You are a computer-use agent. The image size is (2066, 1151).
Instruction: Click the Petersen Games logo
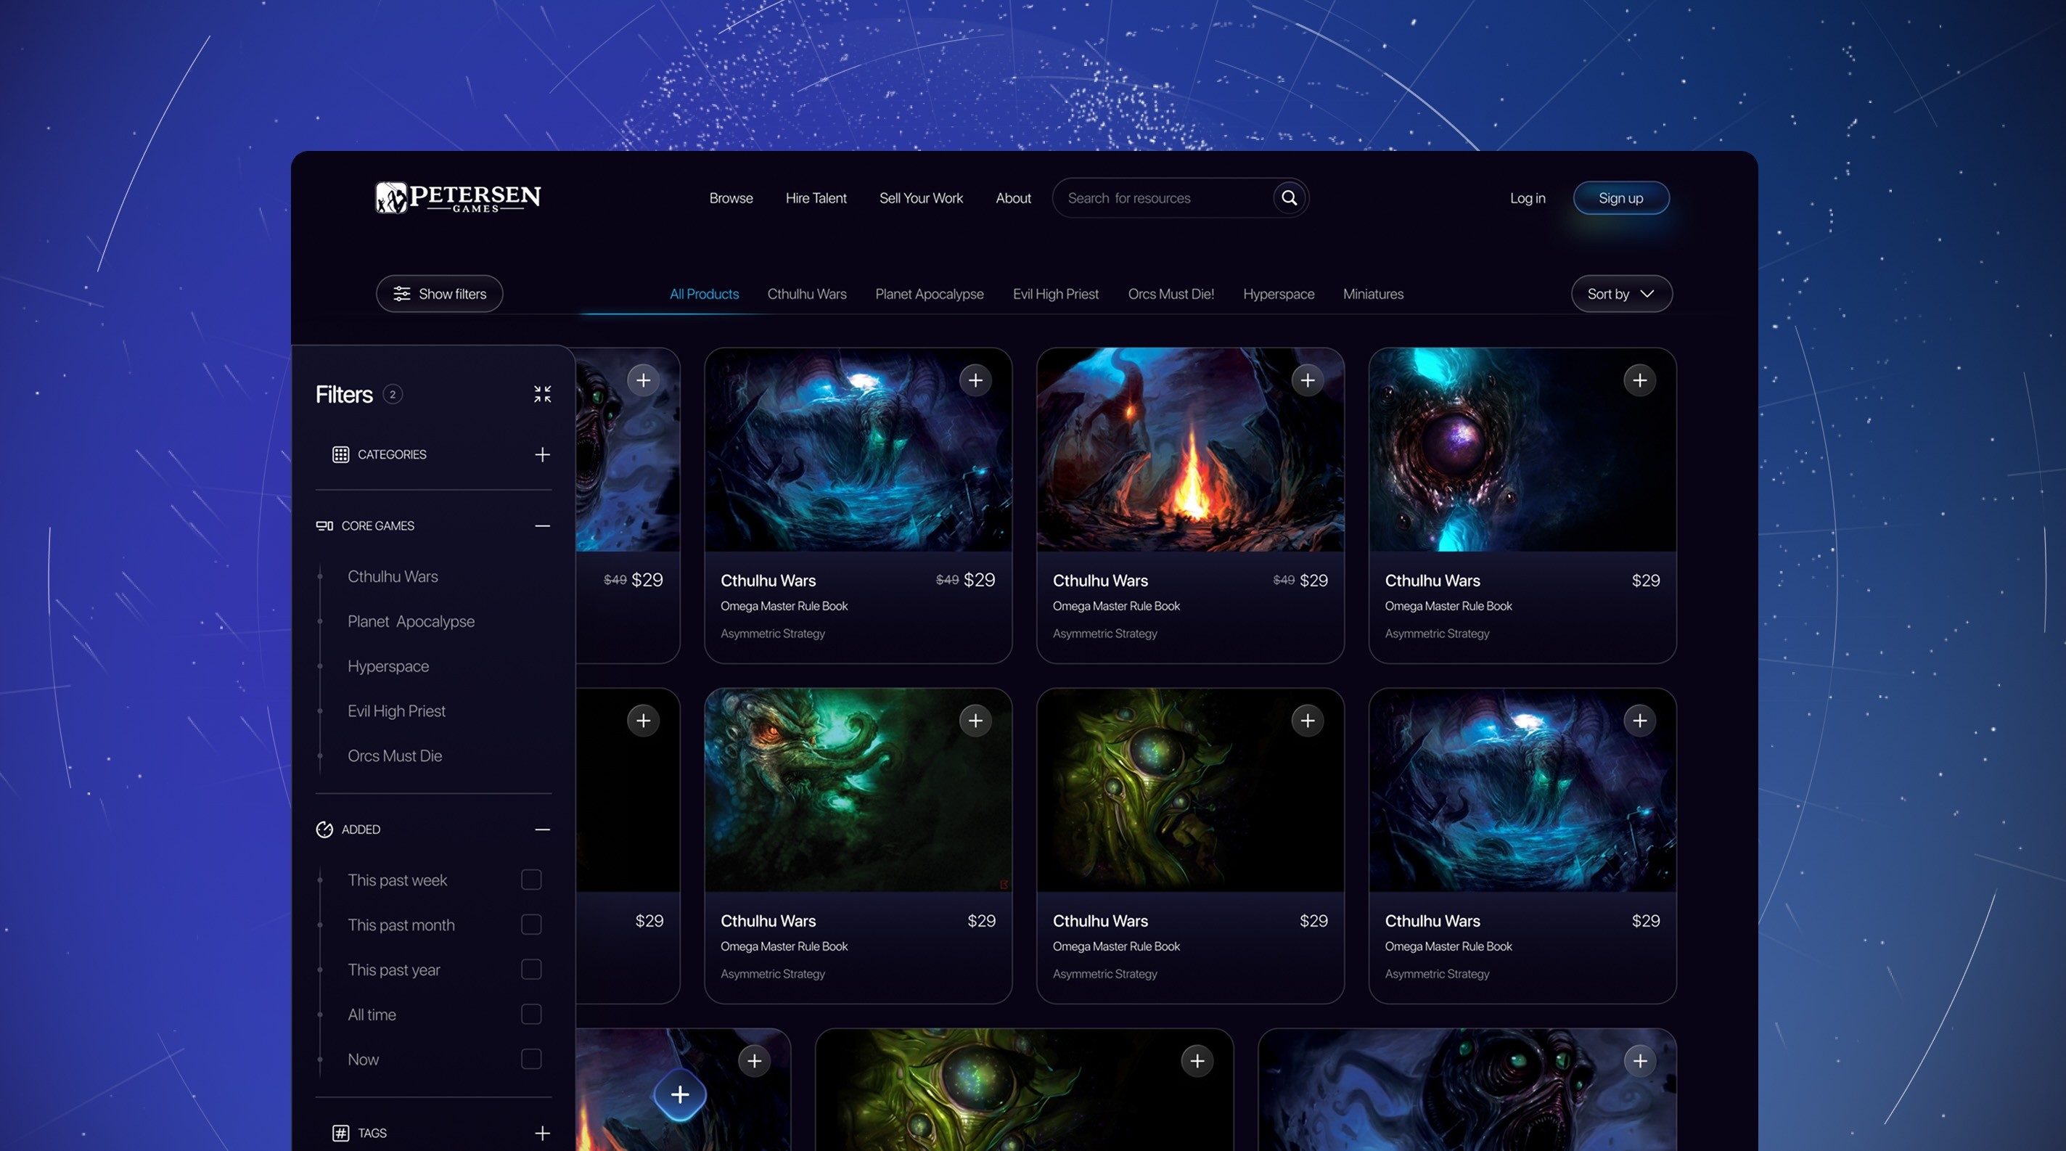click(x=458, y=197)
